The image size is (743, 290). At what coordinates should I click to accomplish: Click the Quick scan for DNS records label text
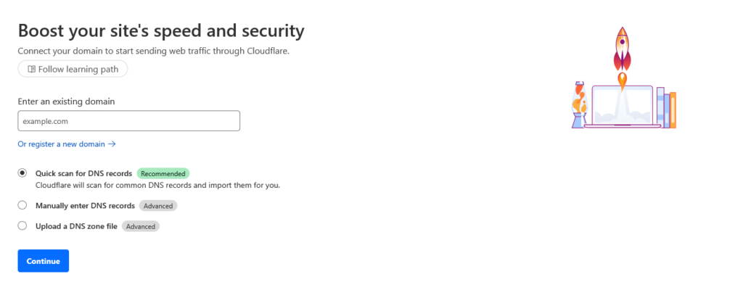(x=83, y=174)
